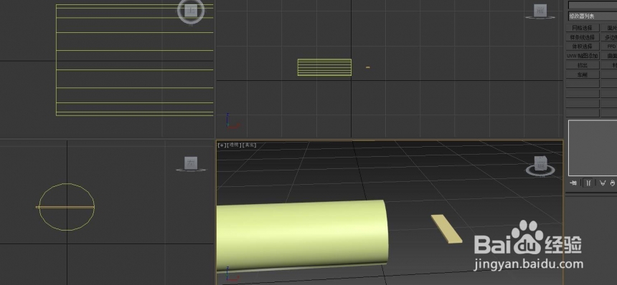Open the 真实 shading label menu
Viewport: 617px width, 285px height.
point(250,145)
